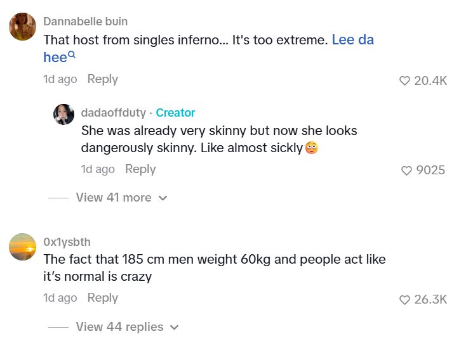This screenshot has height=341, width=454.
Task: Reply to 0x1ysbth's comment
Action: coord(102,298)
